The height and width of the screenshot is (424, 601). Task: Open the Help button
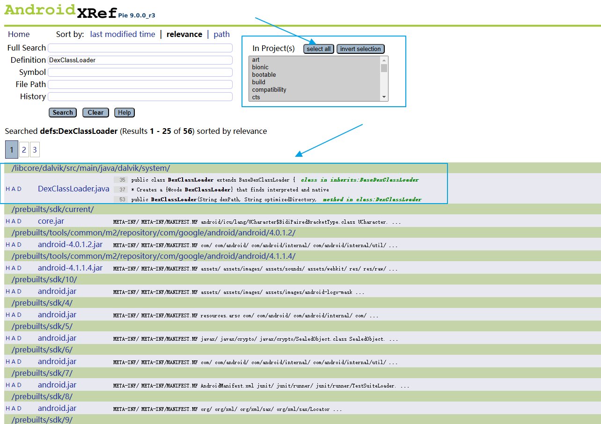click(125, 112)
